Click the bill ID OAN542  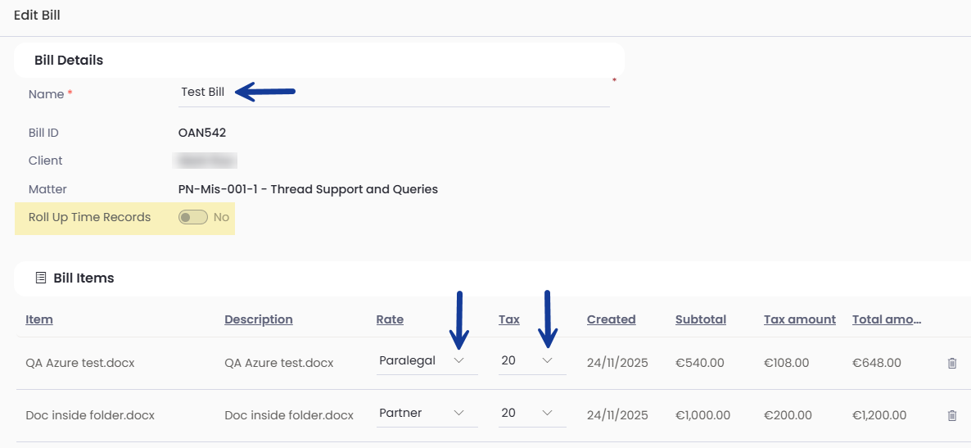point(202,133)
